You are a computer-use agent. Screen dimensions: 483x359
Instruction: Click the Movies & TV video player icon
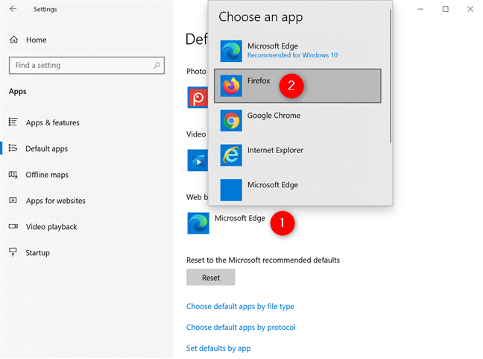click(x=198, y=160)
